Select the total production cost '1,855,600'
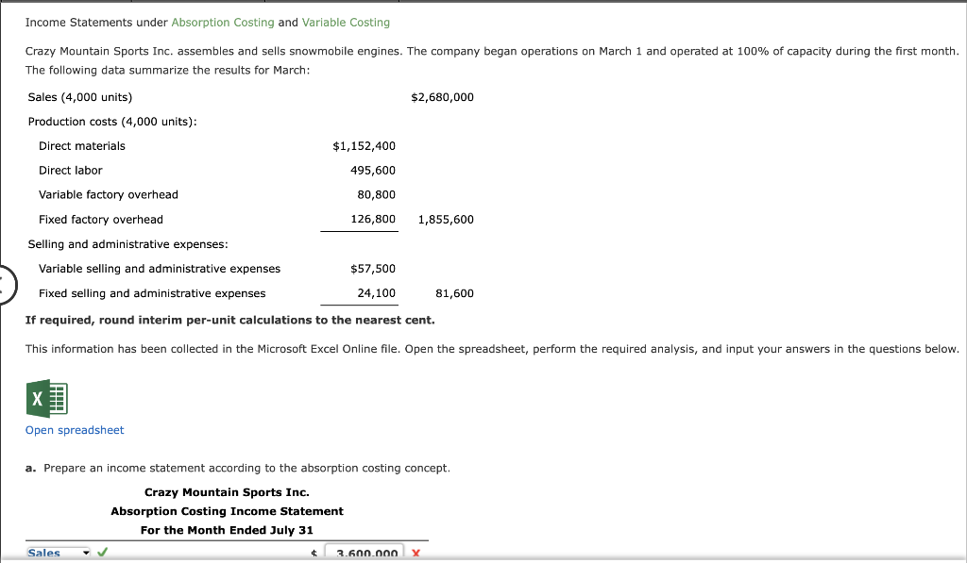This screenshot has width=967, height=563. coord(446,220)
